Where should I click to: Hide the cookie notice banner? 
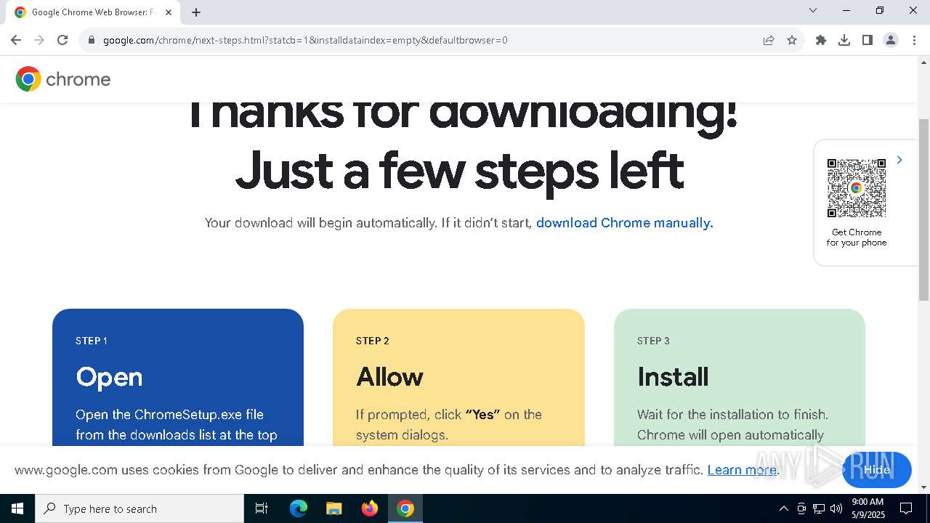coord(877,469)
